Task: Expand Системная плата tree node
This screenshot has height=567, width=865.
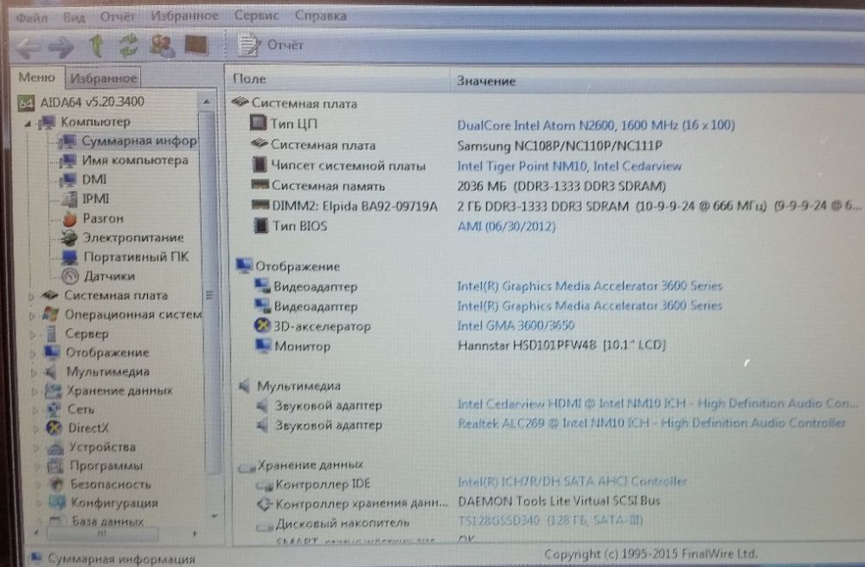Action: coord(31,297)
